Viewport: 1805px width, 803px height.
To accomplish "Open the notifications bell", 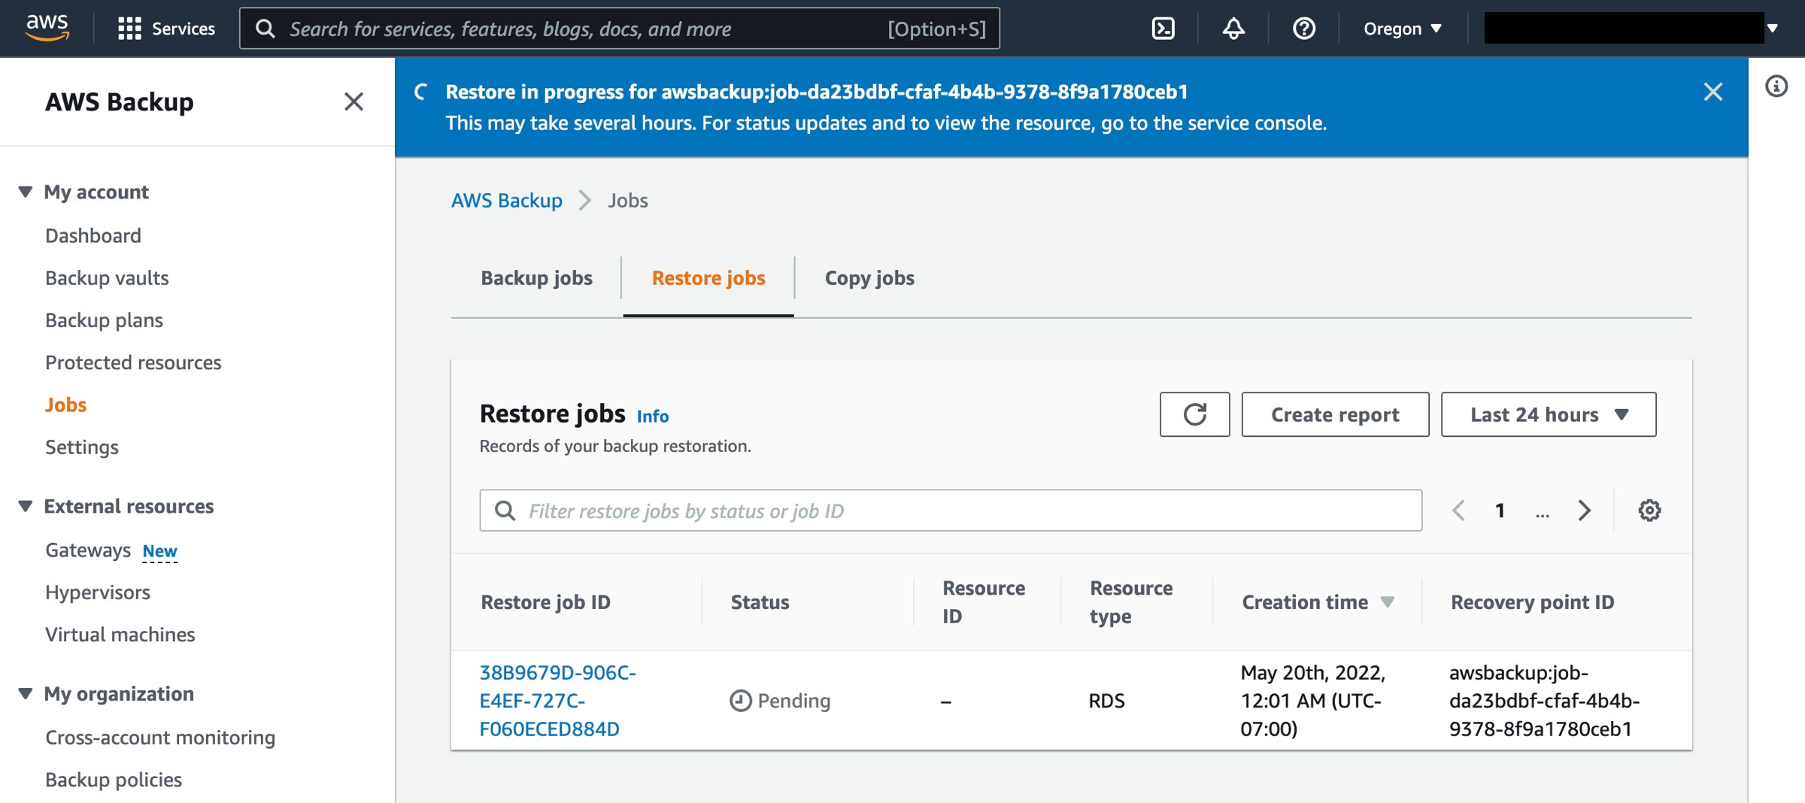I will (x=1233, y=29).
